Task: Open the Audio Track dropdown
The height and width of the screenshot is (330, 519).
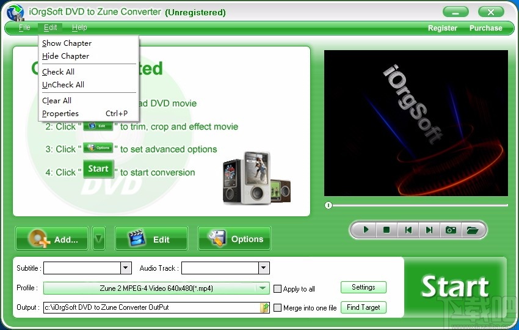Action: tap(264, 268)
